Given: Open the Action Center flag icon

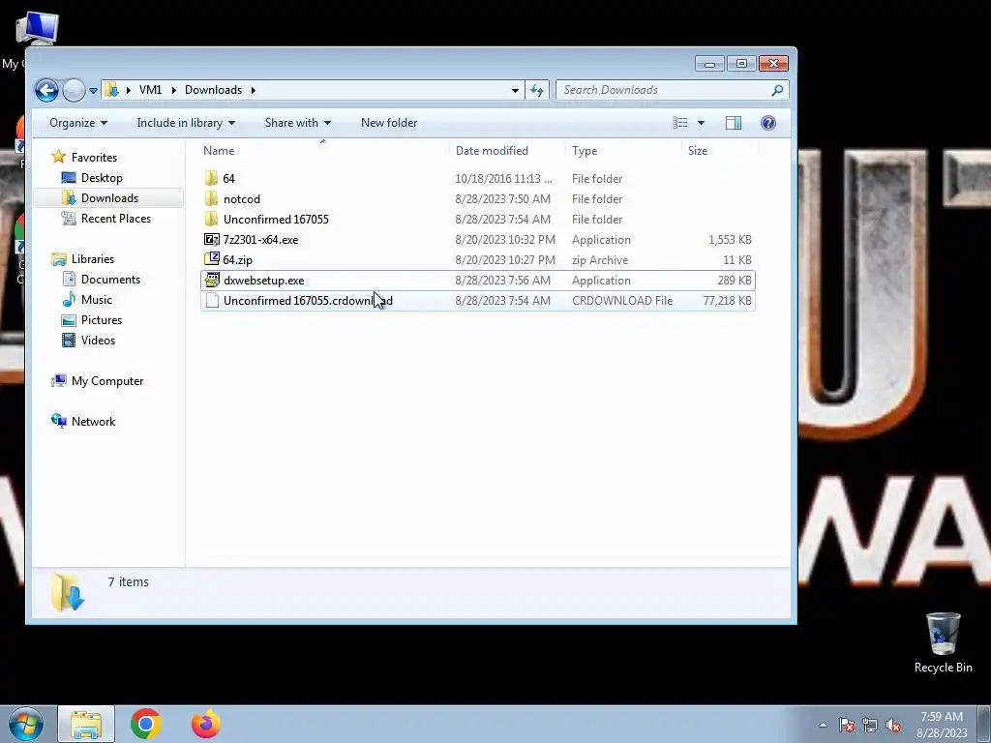Looking at the screenshot, I should pos(847,725).
